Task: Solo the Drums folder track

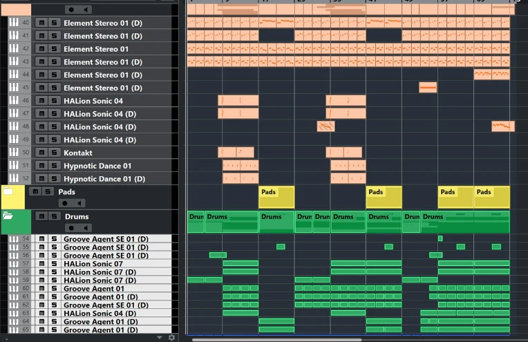Action: coord(55,216)
